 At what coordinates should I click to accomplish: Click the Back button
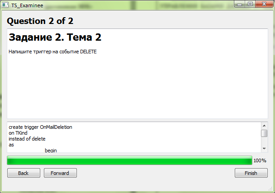pos(24,173)
